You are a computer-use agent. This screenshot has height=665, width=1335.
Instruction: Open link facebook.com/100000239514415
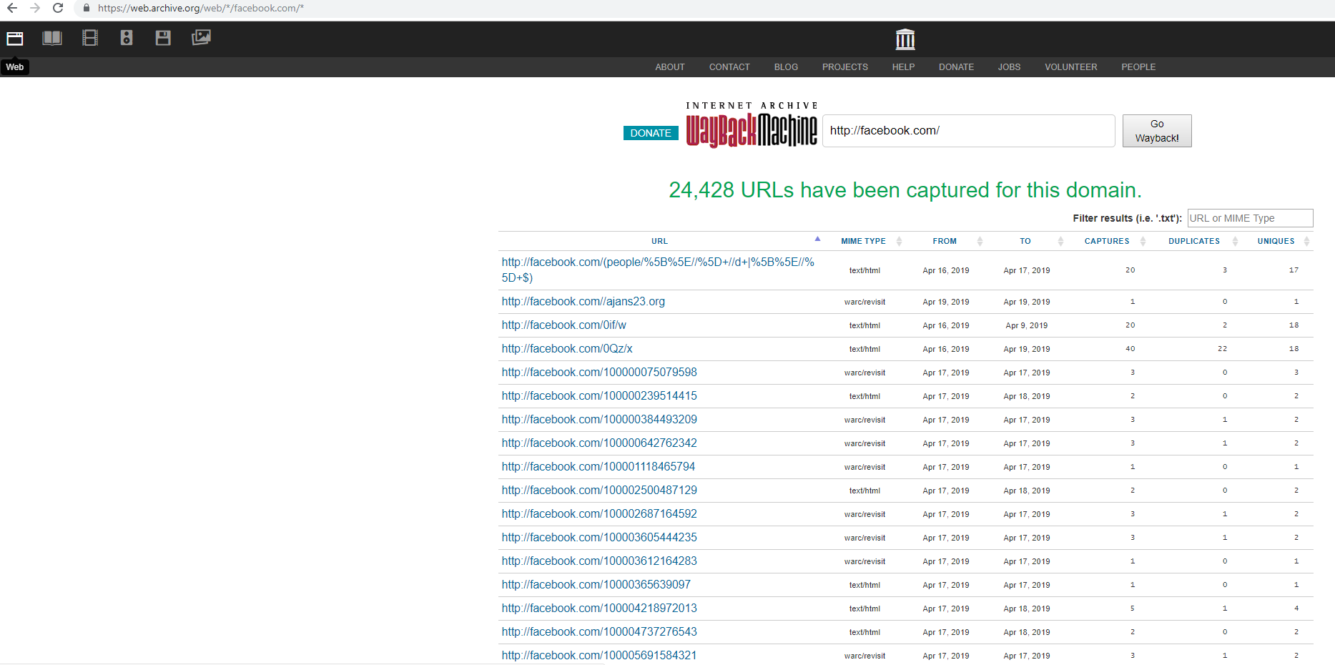tap(599, 396)
